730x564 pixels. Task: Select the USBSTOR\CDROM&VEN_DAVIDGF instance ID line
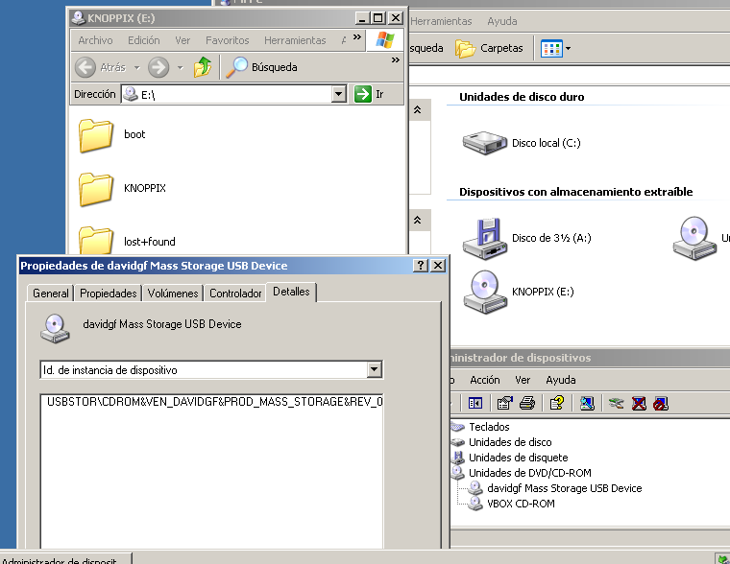[214, 402]
